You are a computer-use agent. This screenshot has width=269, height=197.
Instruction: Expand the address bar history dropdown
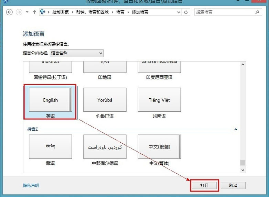point(179,12)
